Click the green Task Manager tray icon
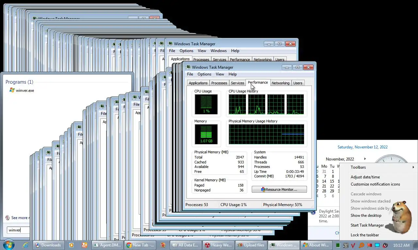 click(338, 245)
